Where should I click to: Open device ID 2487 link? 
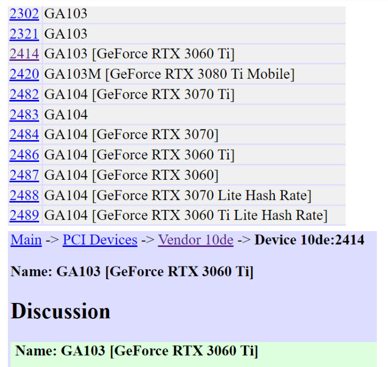tap(24, 175)
